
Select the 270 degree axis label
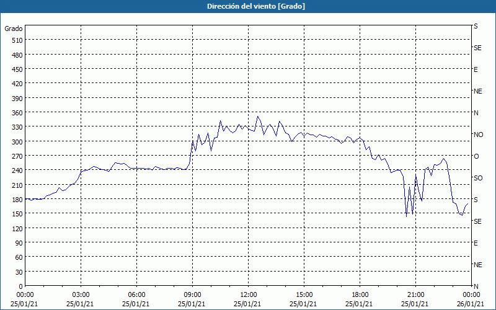[x=17, y=156]
